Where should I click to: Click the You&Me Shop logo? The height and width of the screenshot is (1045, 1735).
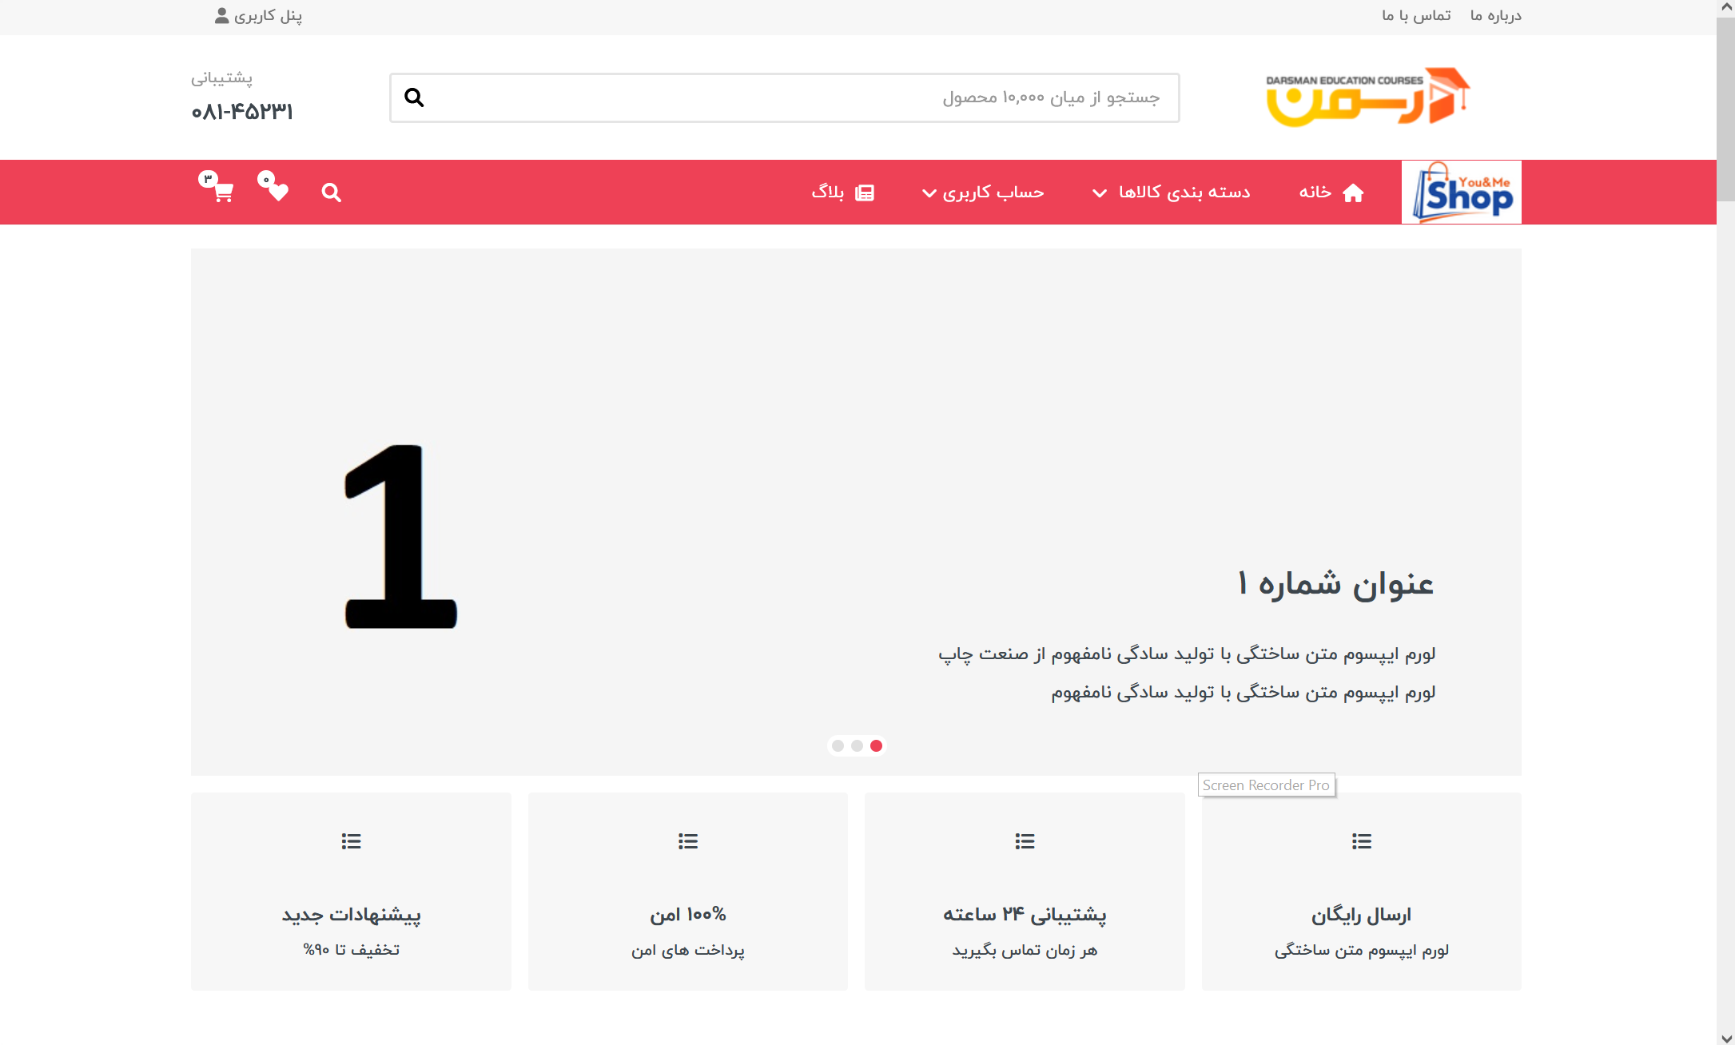[1461, 193]
